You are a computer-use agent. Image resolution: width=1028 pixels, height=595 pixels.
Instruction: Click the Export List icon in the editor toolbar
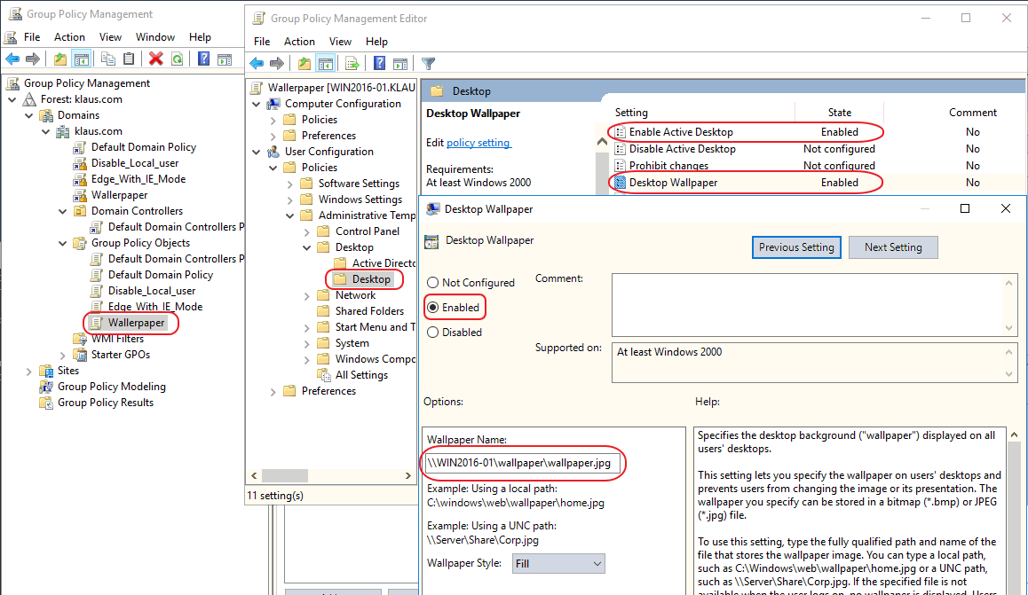click(352, 64)
